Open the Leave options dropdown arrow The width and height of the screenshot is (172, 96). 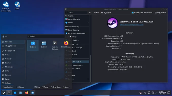click(70, 87)
